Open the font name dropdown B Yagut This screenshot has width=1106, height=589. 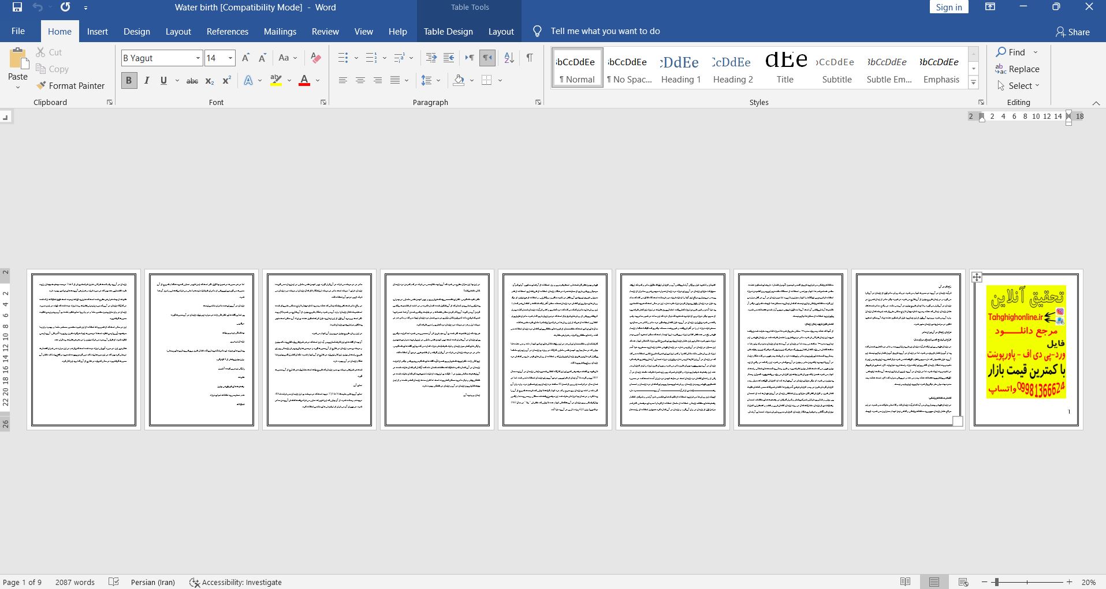click(198, 58)
